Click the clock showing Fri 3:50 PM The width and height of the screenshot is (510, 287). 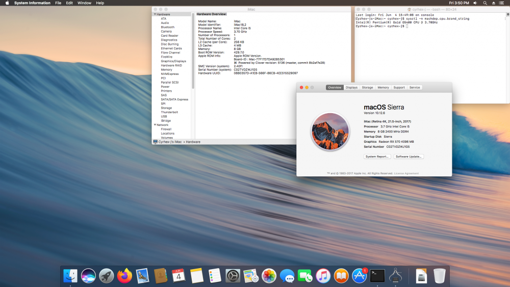(x=459, y=3)
